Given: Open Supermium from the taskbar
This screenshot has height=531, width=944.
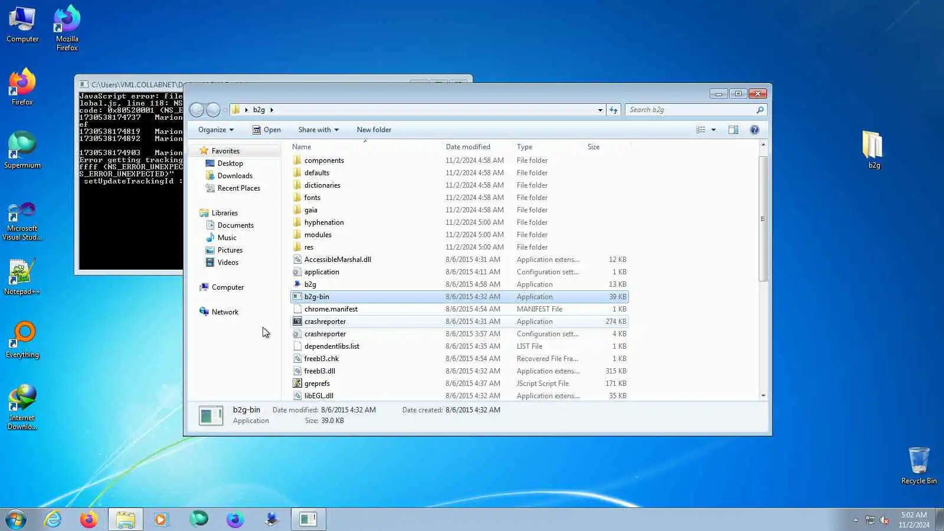Looking at the screenshot, I should pos(199,519).
